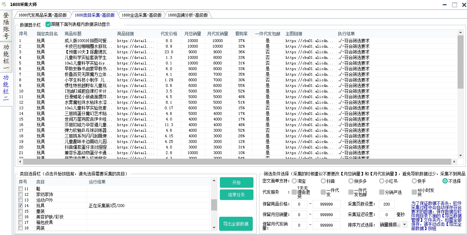This screenshot has height=235, width=467.
Task: Select the row titled 卡皮巴拉啪啪圈水豚玩
Action: (237, 46)
